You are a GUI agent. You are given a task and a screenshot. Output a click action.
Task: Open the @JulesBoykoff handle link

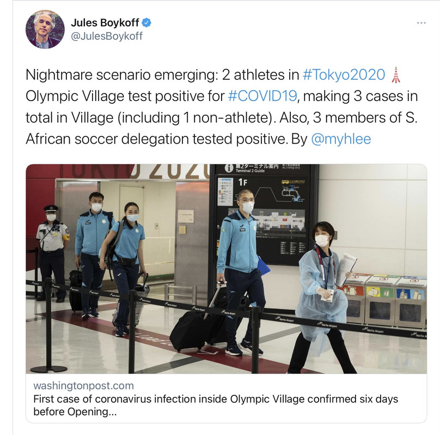pyautogui.click(x=107, y=36)
